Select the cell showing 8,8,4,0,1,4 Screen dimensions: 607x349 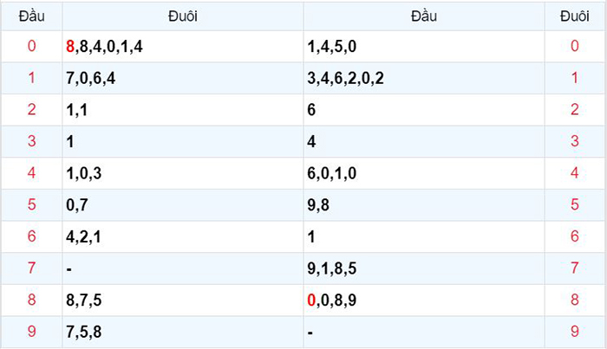tap(183, 47)
